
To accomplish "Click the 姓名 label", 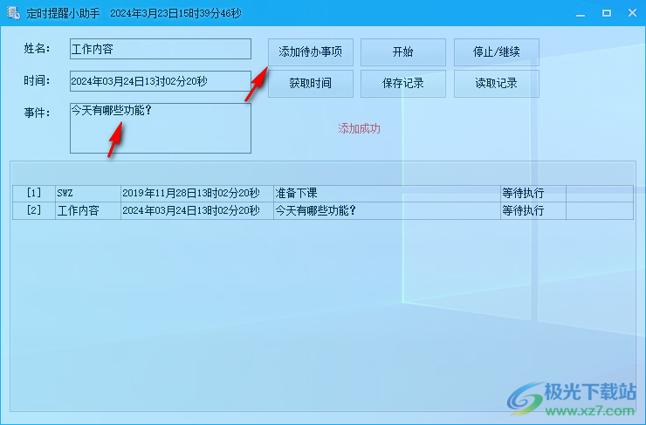I will (x=37, y=49).
